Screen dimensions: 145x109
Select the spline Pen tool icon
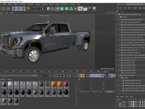[53, 9]
